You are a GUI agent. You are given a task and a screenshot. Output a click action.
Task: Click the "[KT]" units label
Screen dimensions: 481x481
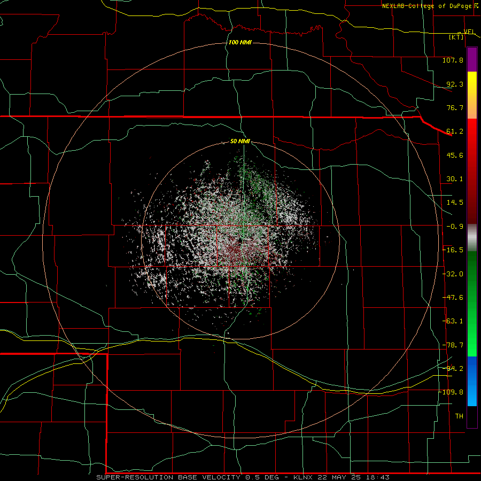click(x=456, y=37)
